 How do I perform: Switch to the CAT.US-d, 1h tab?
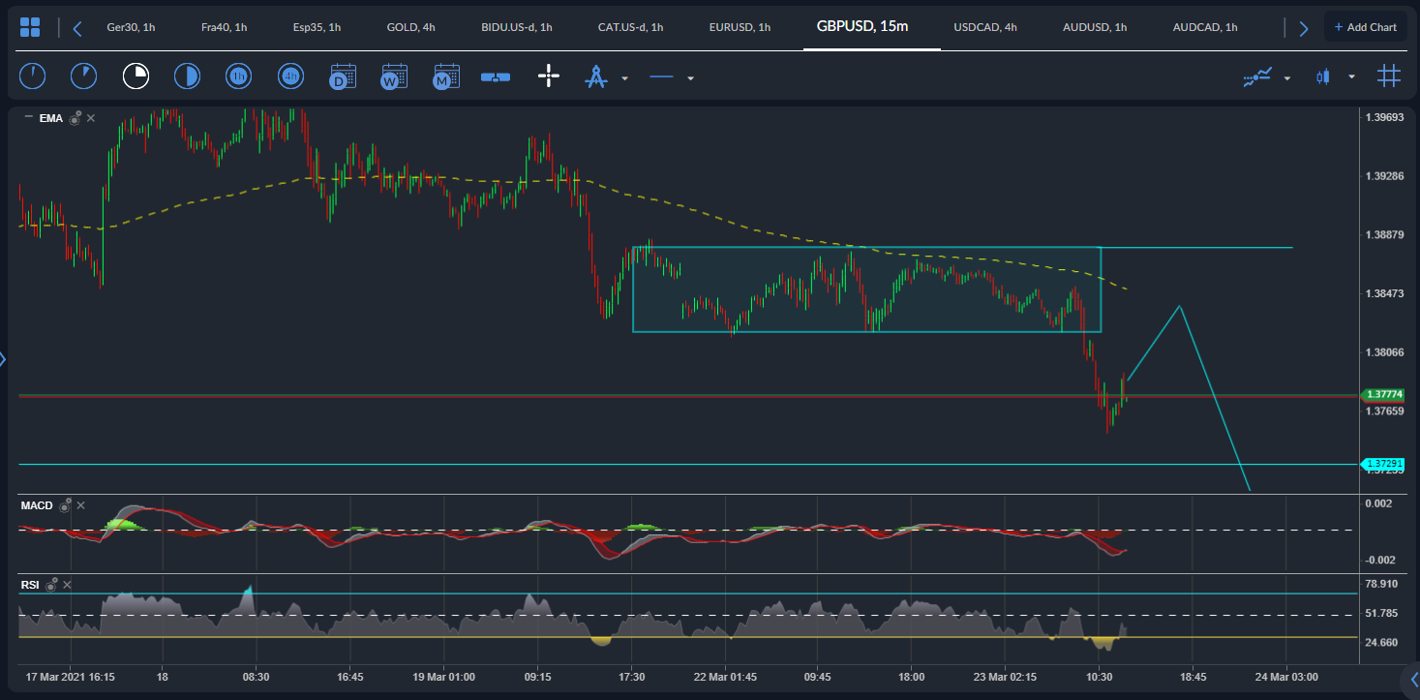[x=631, y=27]
